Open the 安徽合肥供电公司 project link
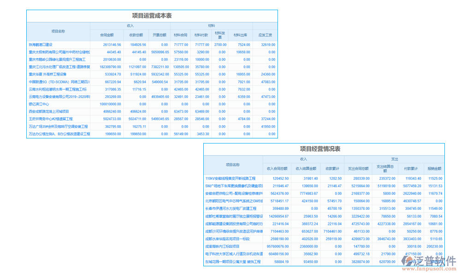Screen dimensions: 461x276 click(234, 194)
